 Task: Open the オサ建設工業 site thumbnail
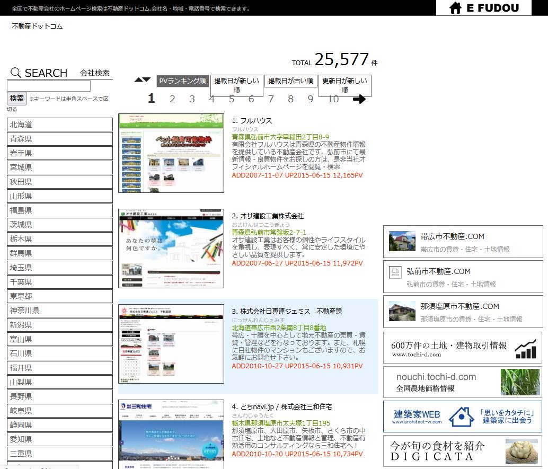click(x=171, y=249)
